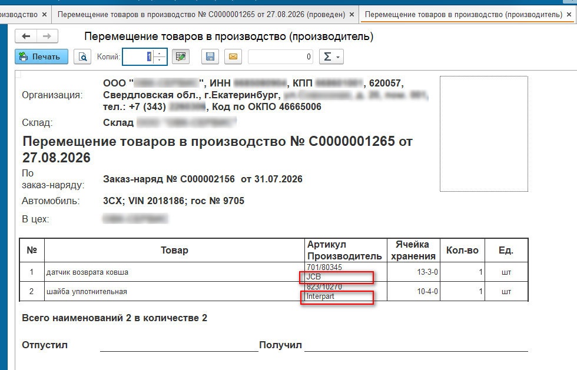Close the С0000001265 (проведен) tab
This screenshot has height=370, width=577.
352,14
